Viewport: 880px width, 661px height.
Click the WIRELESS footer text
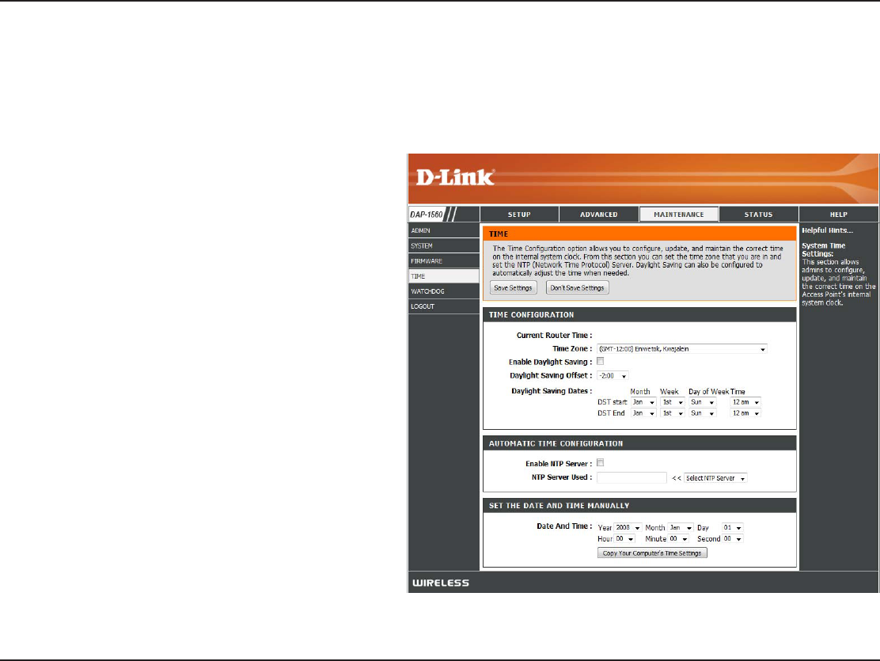coord(441,583)
